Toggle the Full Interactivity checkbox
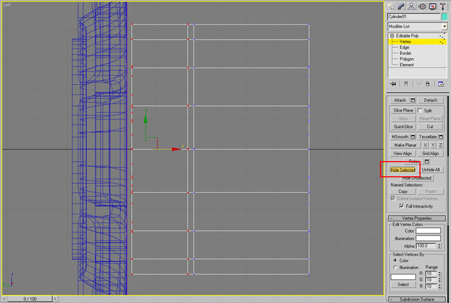Viewport: 451px width, 303px height. tap(402, 206)
